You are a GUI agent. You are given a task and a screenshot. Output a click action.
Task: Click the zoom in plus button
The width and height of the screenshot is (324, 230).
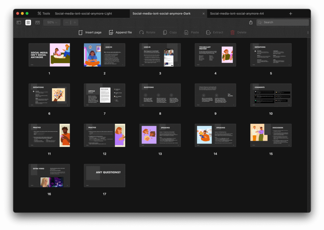[x=75, y=22]
